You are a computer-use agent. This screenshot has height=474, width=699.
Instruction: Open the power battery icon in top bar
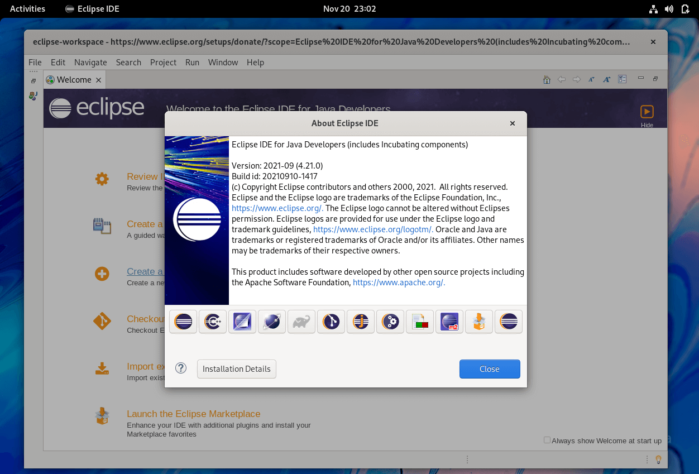pos(685,9)
